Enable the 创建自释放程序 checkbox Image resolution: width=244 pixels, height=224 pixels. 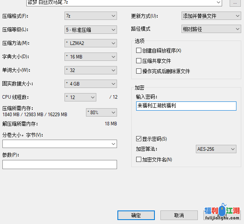[x=139, y=51]
